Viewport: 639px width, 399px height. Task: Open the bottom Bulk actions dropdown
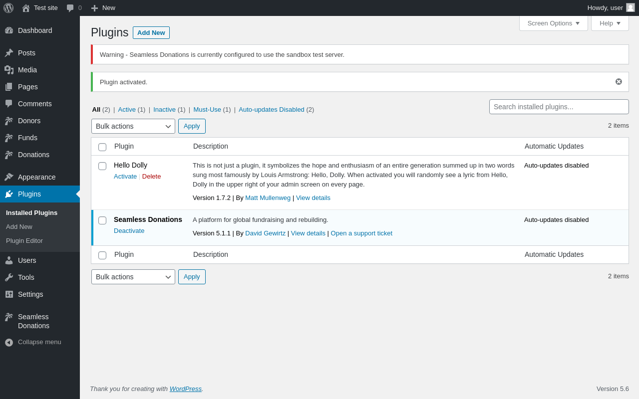pyautogui.click(x=133, y=277)
